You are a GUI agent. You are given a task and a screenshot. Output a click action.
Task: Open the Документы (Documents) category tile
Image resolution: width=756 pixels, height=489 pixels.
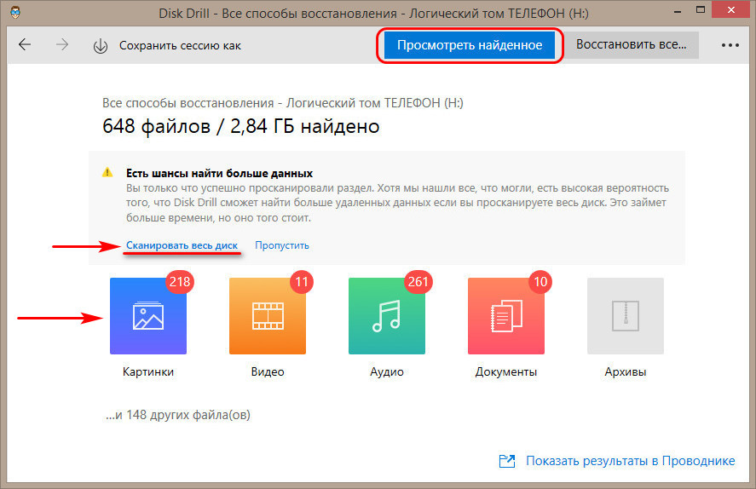[x=505, y=315]
